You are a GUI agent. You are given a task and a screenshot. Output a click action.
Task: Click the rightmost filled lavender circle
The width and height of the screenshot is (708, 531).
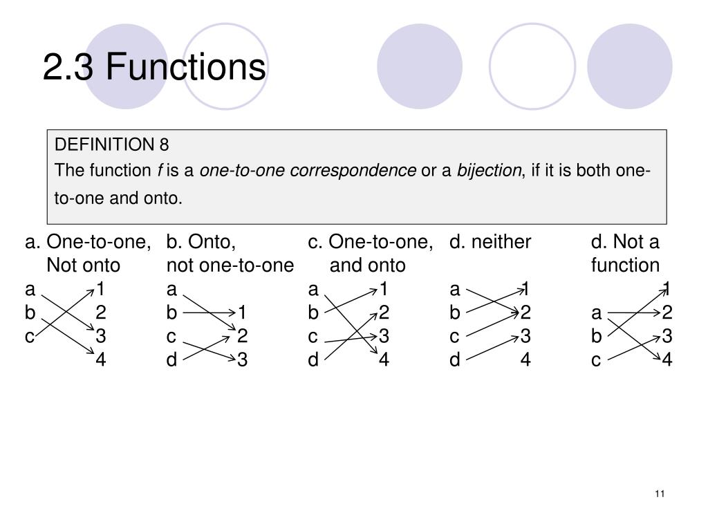629,66
